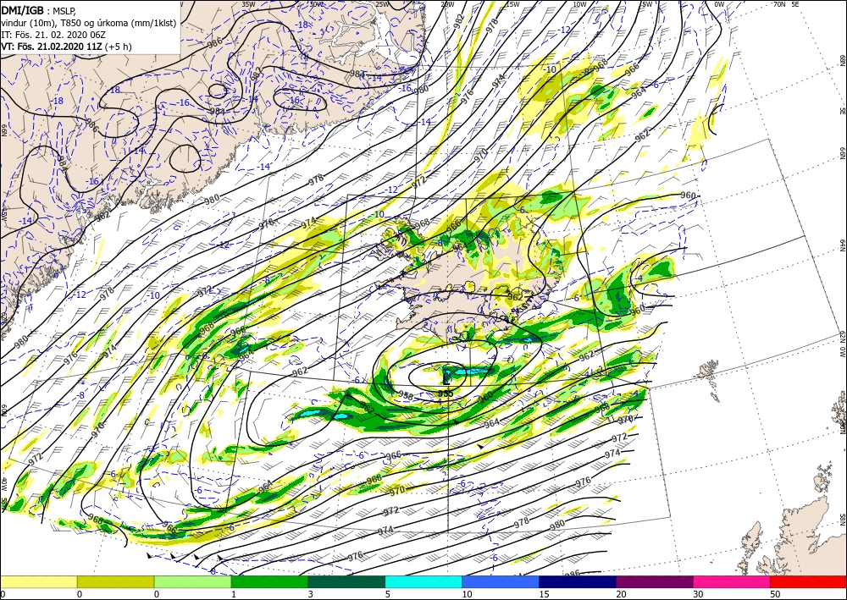
Task: Click the dark teal-green legend swatch
Action: click(346, 581)
